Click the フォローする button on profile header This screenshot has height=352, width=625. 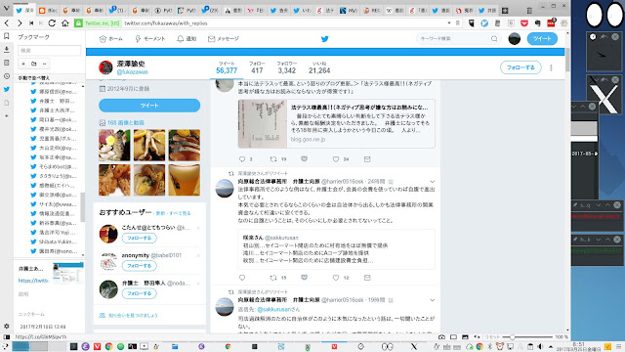coord(521,67)
